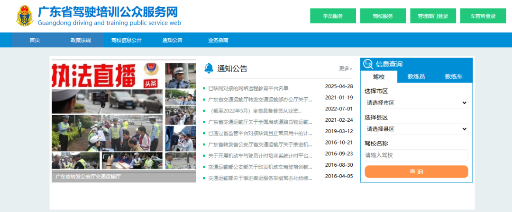Switch to the 教练车 tab
Image resolution: width=512 pixels, height=212 pixels.
coord(453,76)
